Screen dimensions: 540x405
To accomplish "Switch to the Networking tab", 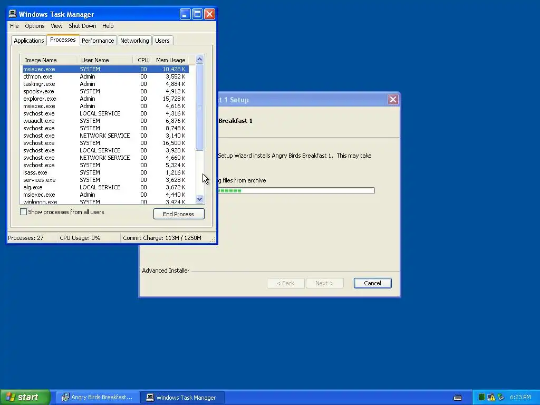I will tap(134, 41).
